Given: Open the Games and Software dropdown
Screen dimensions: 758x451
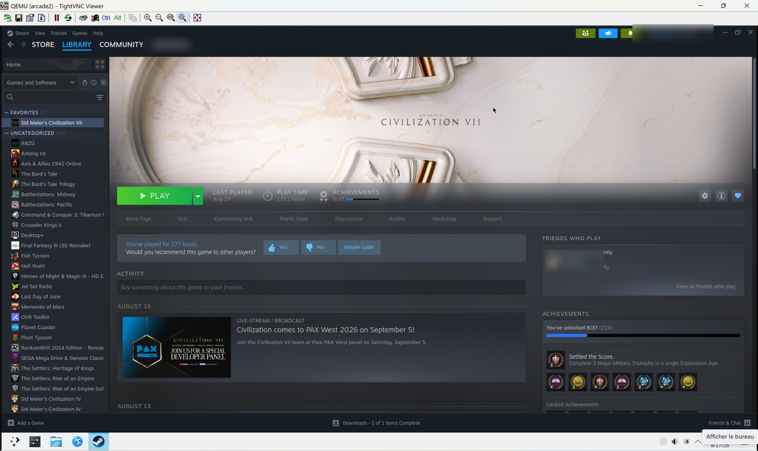Looking at the screenshot, I should tap(41, 82).
